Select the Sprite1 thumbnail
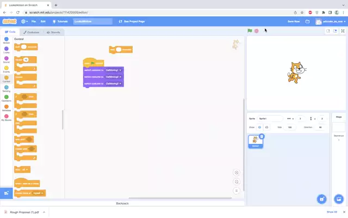The width and height of the screenshot is (348, 218). point(256,142)
